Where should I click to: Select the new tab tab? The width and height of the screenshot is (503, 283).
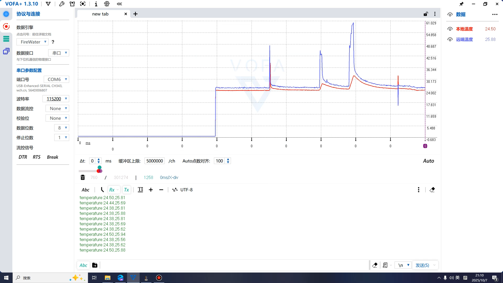pyautogui.click(x=100, y=14)
